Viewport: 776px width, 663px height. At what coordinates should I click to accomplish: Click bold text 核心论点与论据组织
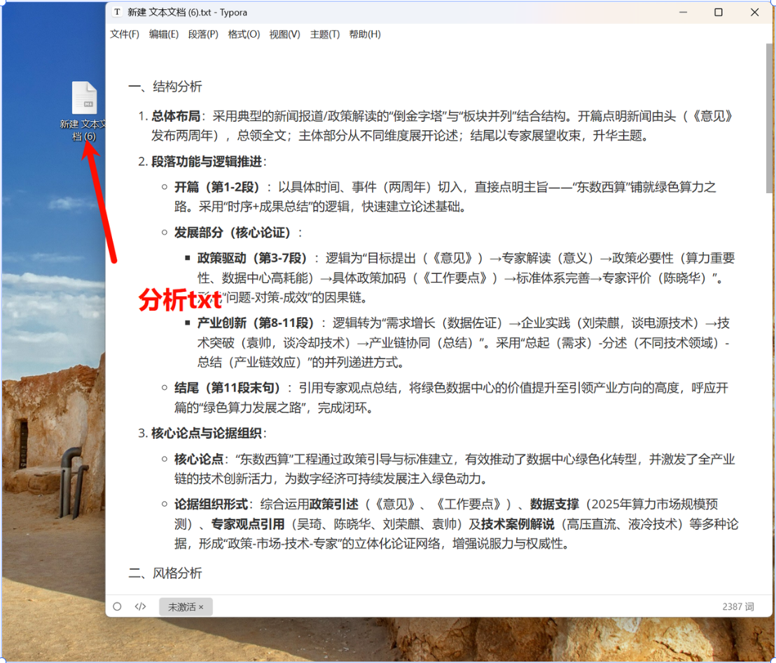(207, 433)
